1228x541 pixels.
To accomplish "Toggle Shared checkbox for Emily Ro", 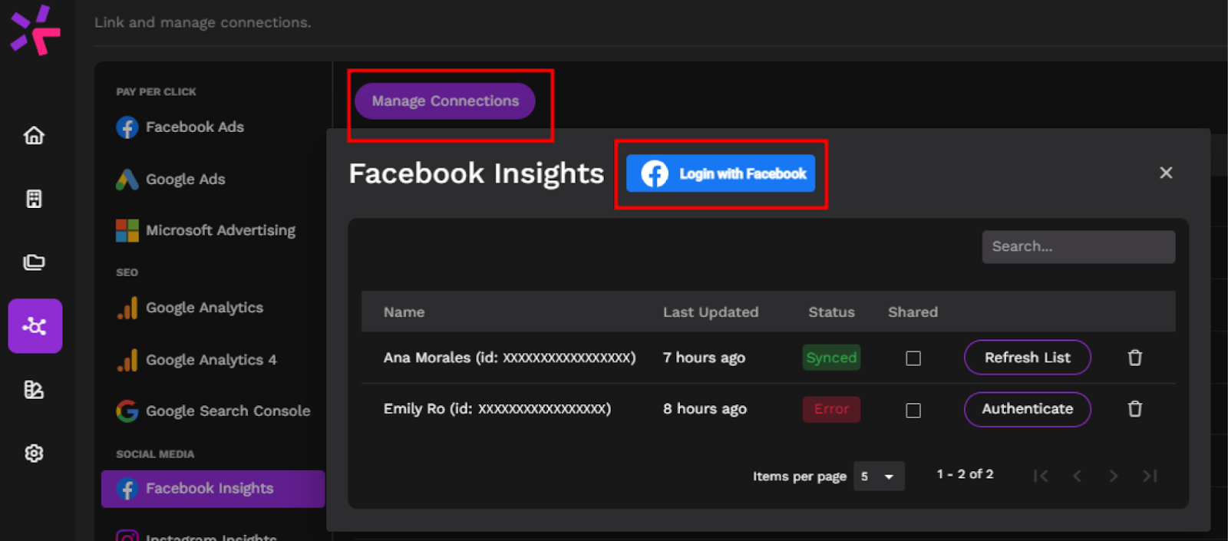I will pos(913,411).
